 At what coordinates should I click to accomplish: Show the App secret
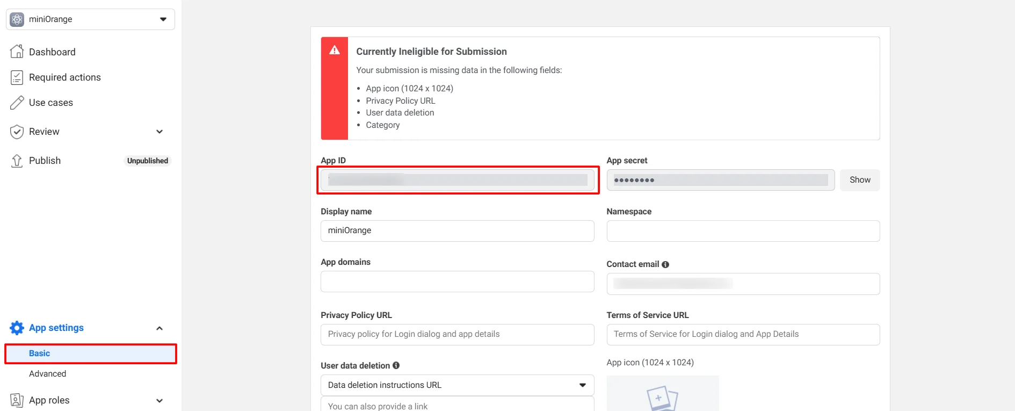tap(860, 180)
